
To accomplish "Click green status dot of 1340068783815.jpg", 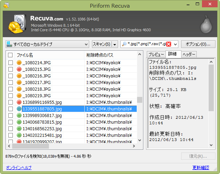I will point(19,122).
